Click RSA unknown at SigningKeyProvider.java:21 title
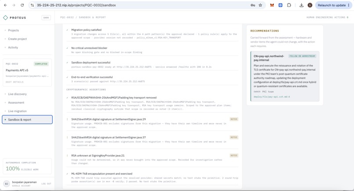Image resolution: width=354 pixels, height=191 pixels. (98, 155)
